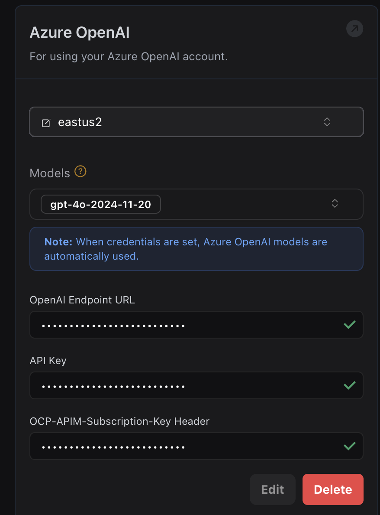The width and height of the screenshot is (380, 515).
Task: Click the checkmark beside OCP-APIM-Subscription-Key Header
Action: [x=349, y=446]
